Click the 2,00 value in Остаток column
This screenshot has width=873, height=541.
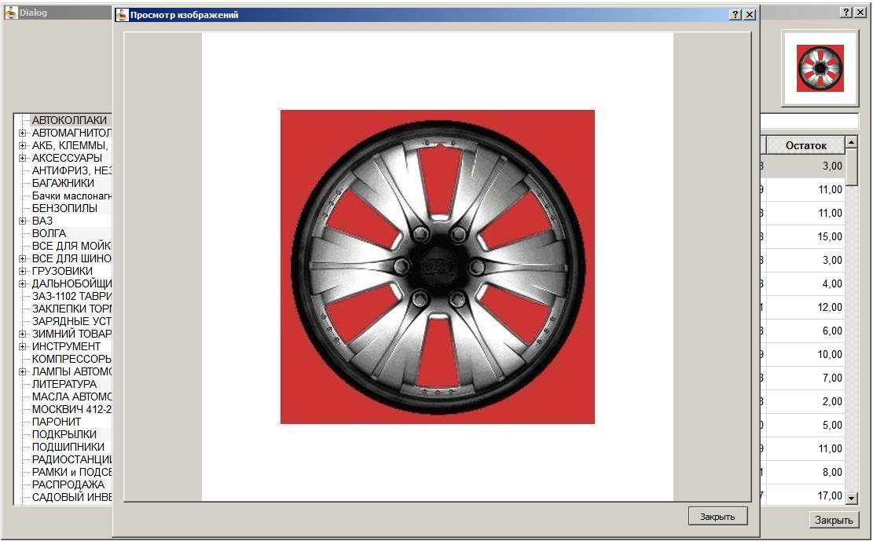(832, 401)
